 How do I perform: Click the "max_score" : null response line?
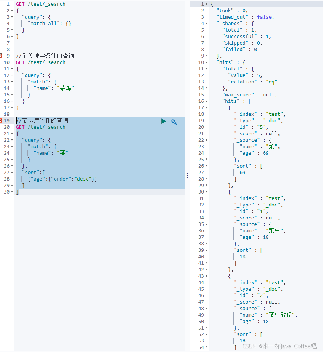pyautogui.click(x=249, y=95)
